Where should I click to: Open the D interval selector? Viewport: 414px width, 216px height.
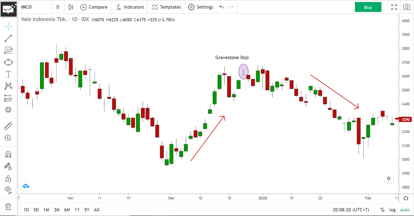click(58, 7)
